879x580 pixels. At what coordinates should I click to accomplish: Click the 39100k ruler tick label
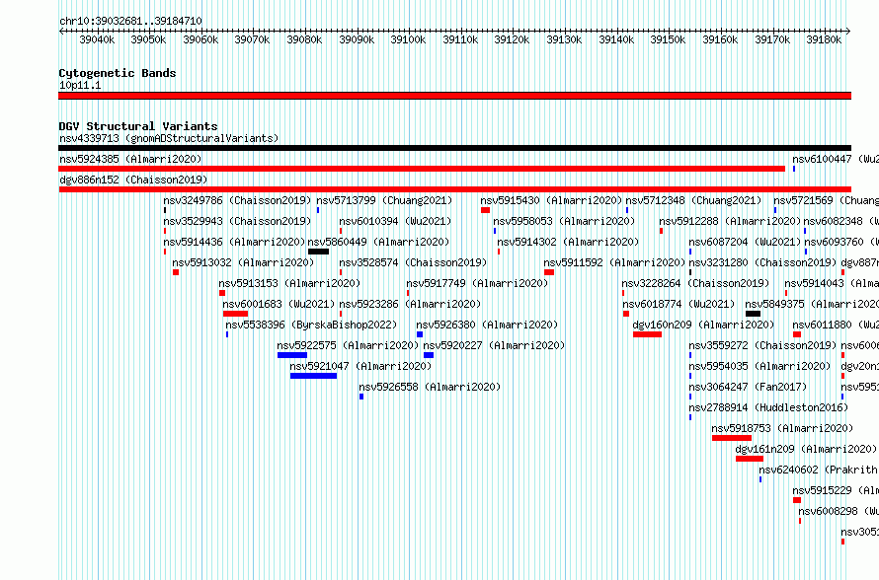click(x=408, y=39)
